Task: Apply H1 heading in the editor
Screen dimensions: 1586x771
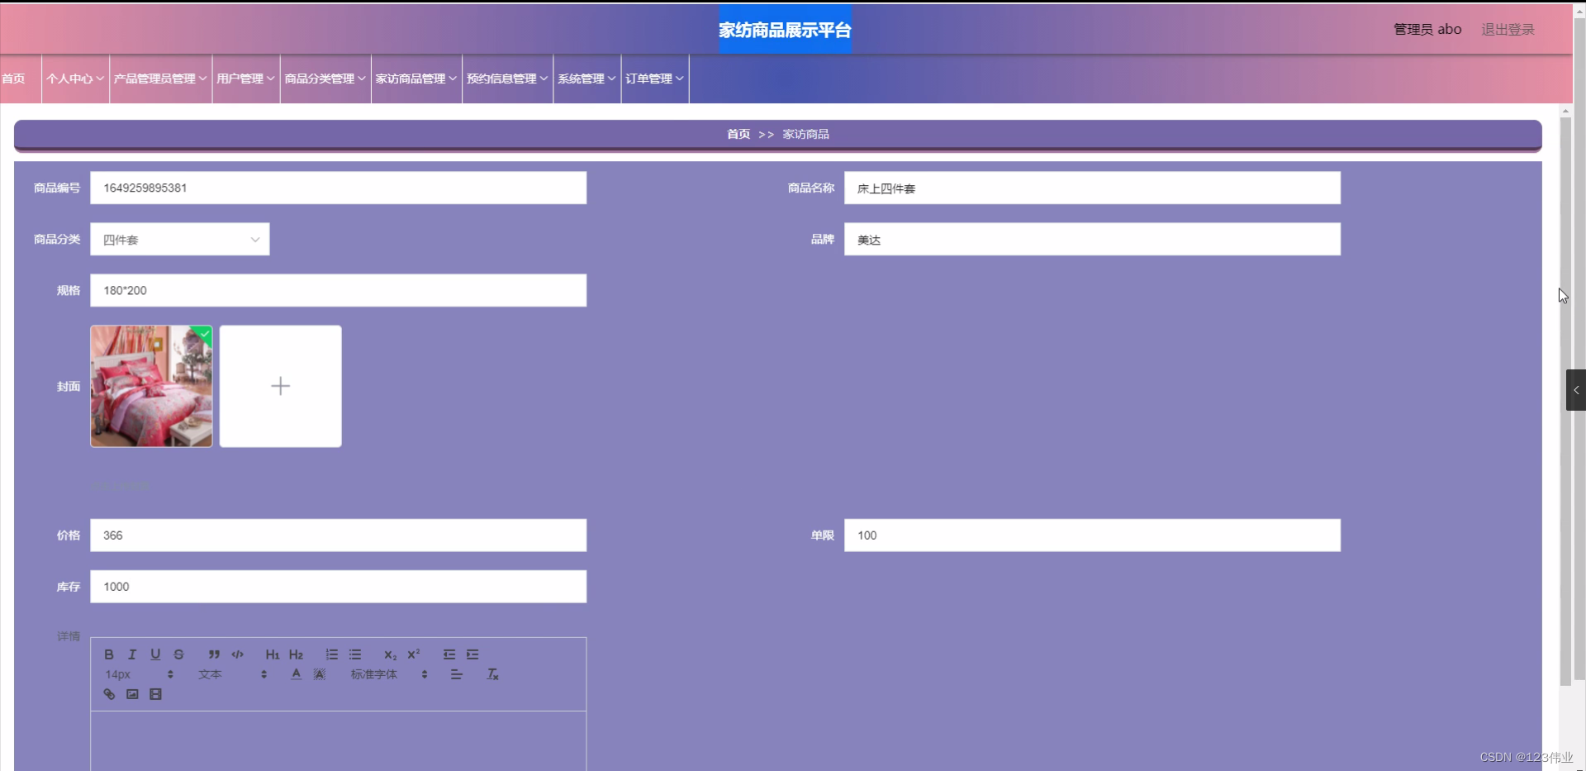Action: click(x=273, y=654)
